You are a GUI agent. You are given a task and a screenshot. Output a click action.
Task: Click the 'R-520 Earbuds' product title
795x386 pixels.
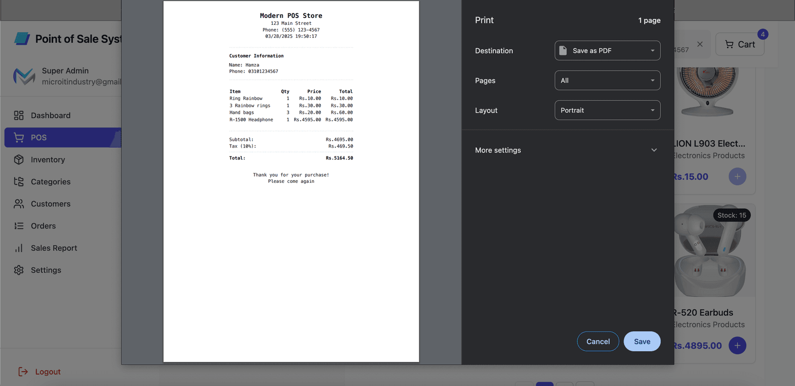[703, 312]
